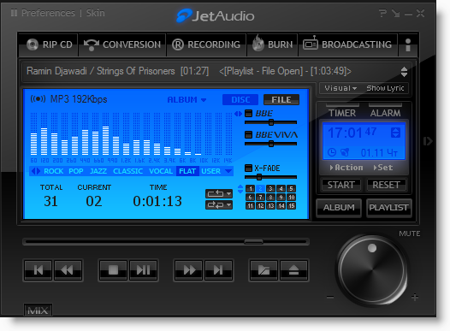
Task: Open the shuffle mode dropdown
Action: 219,204
